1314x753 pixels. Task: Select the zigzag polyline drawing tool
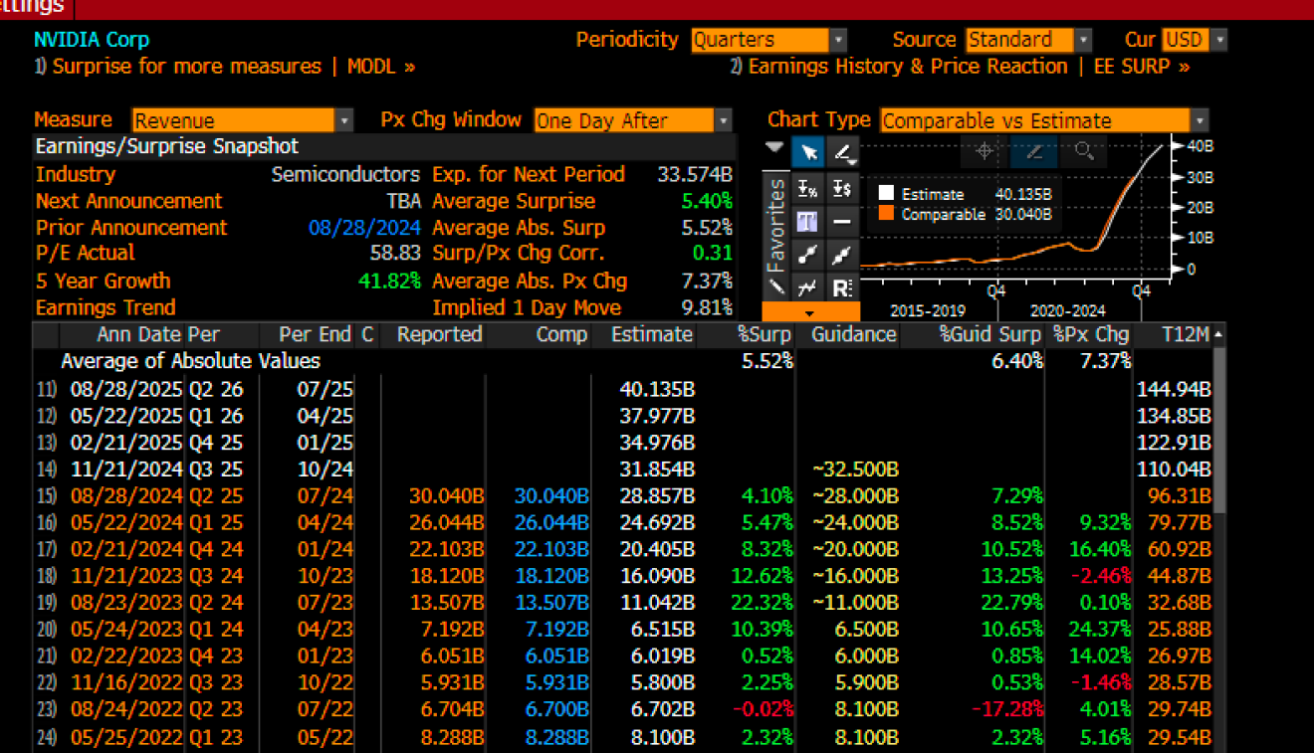tap(808, 288)
